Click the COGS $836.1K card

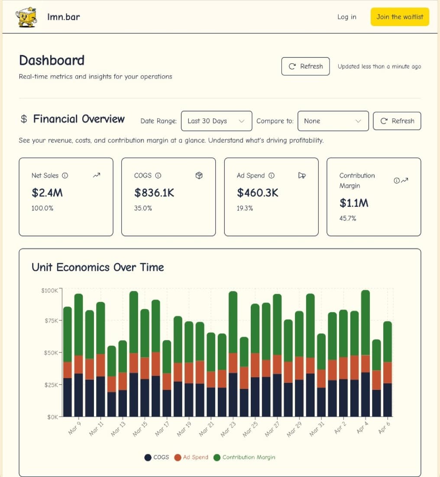pyautogui.click(x=168, y=197)
